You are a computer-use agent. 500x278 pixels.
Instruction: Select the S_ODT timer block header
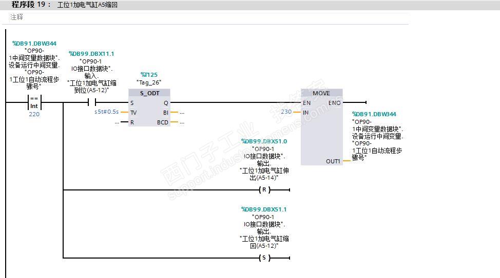tap(149, 93)
